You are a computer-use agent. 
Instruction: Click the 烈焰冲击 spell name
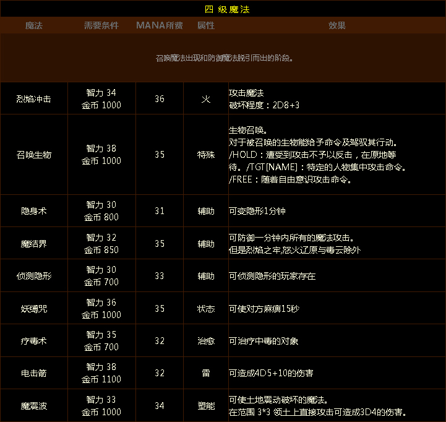coord(33,99)
